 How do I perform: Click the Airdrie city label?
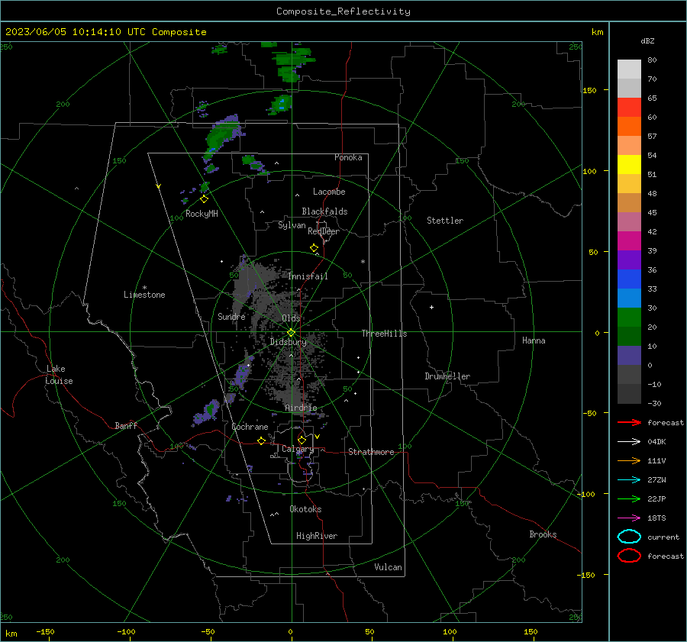301,408
